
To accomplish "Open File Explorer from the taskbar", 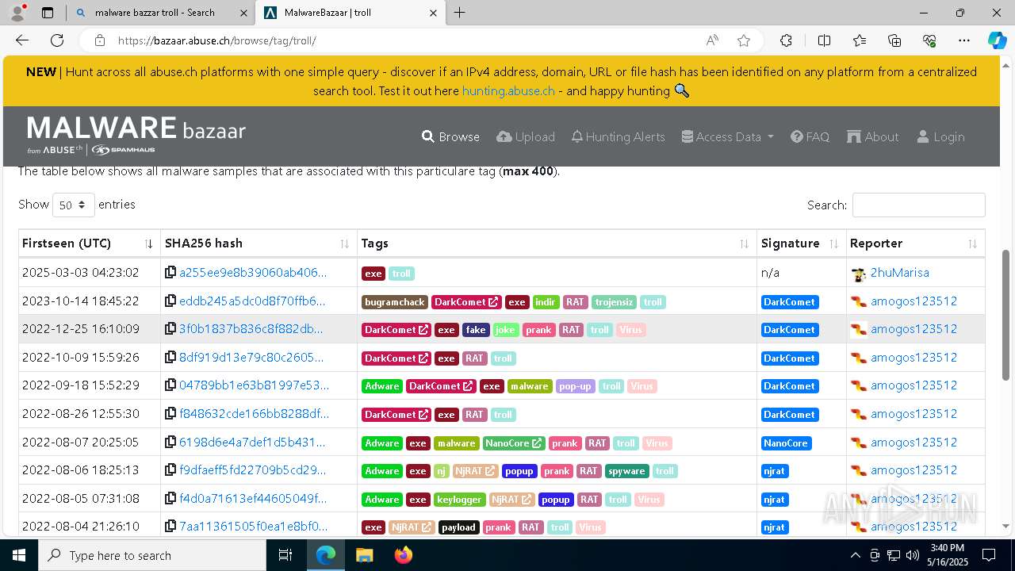I will pos(365,555).
